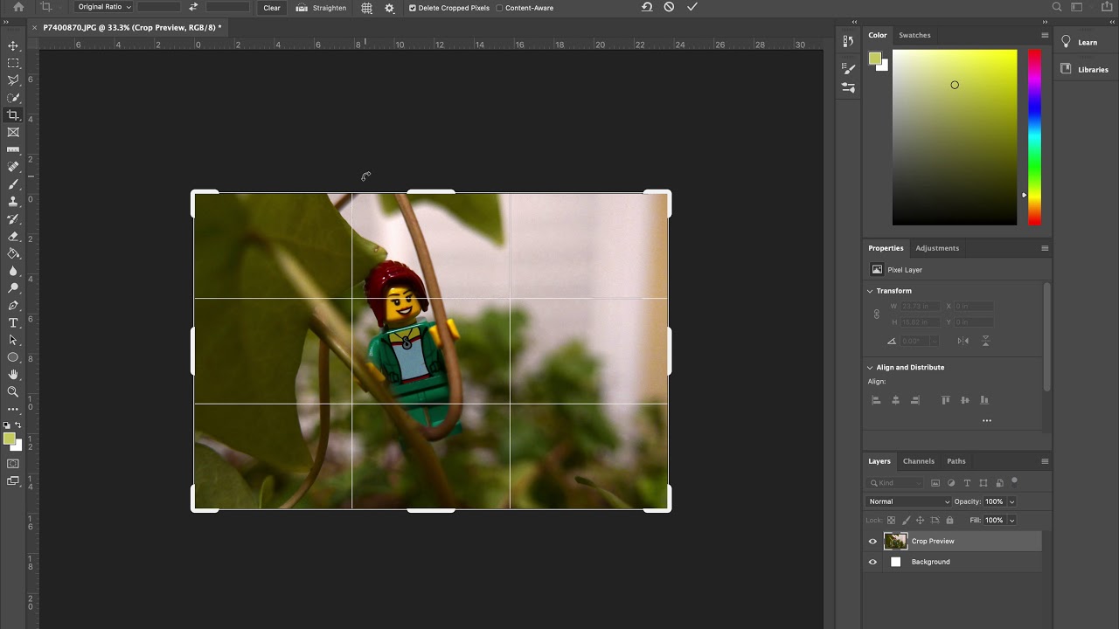
Task: Change the screen mode
Action: click(13, 480)
